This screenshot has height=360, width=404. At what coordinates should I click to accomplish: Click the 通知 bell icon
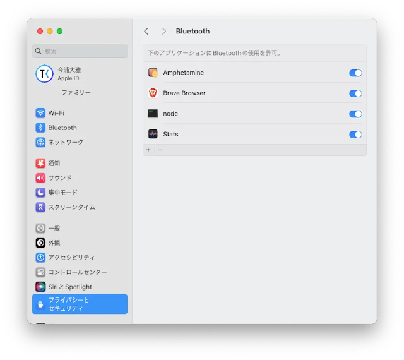coord(40,163)
